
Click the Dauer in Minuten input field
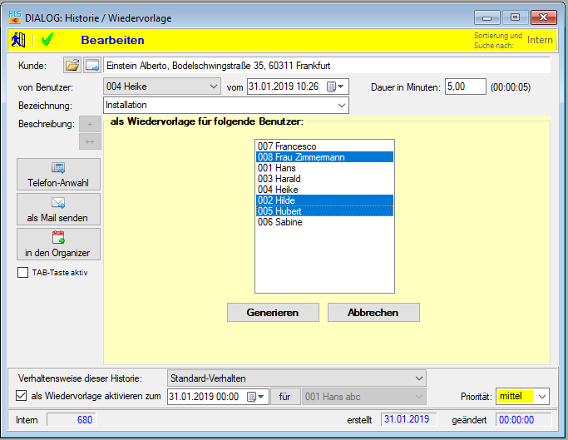pos(465,87)
